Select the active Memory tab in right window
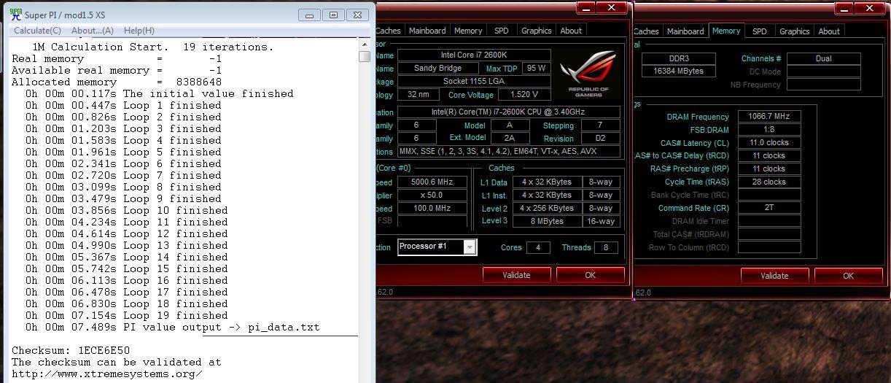The width and height of the screenshot is (891, 383). [726, 31]
